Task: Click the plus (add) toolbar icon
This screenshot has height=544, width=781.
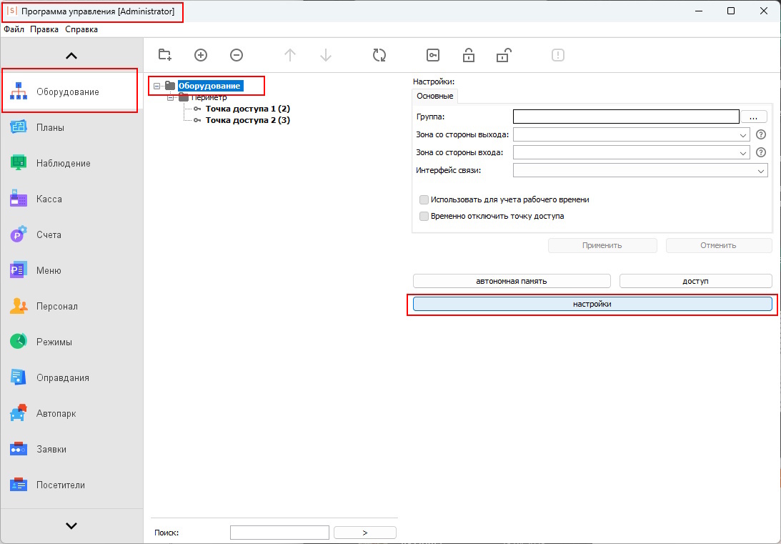Action: [201, 55]
